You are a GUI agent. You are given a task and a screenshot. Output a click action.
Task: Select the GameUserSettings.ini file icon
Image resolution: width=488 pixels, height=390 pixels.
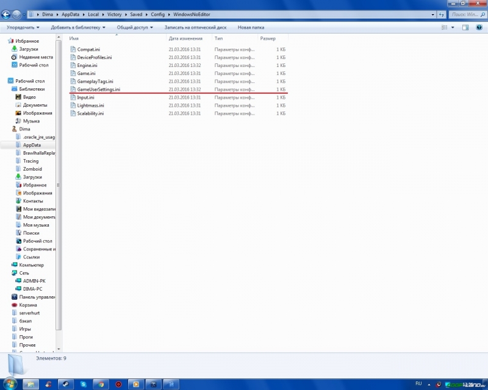tap(73, 89)
